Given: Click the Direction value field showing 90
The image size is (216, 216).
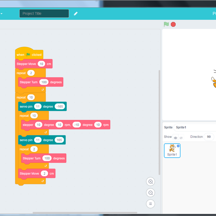Looking at the screenshot, I should pyautogui.click(x=209, y=137).
